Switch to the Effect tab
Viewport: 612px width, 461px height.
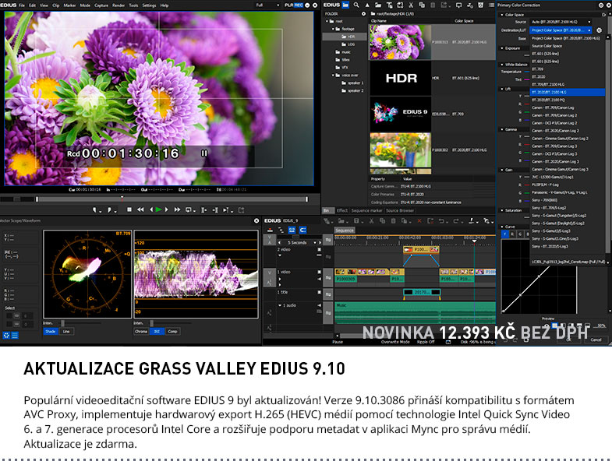(342, 210)
